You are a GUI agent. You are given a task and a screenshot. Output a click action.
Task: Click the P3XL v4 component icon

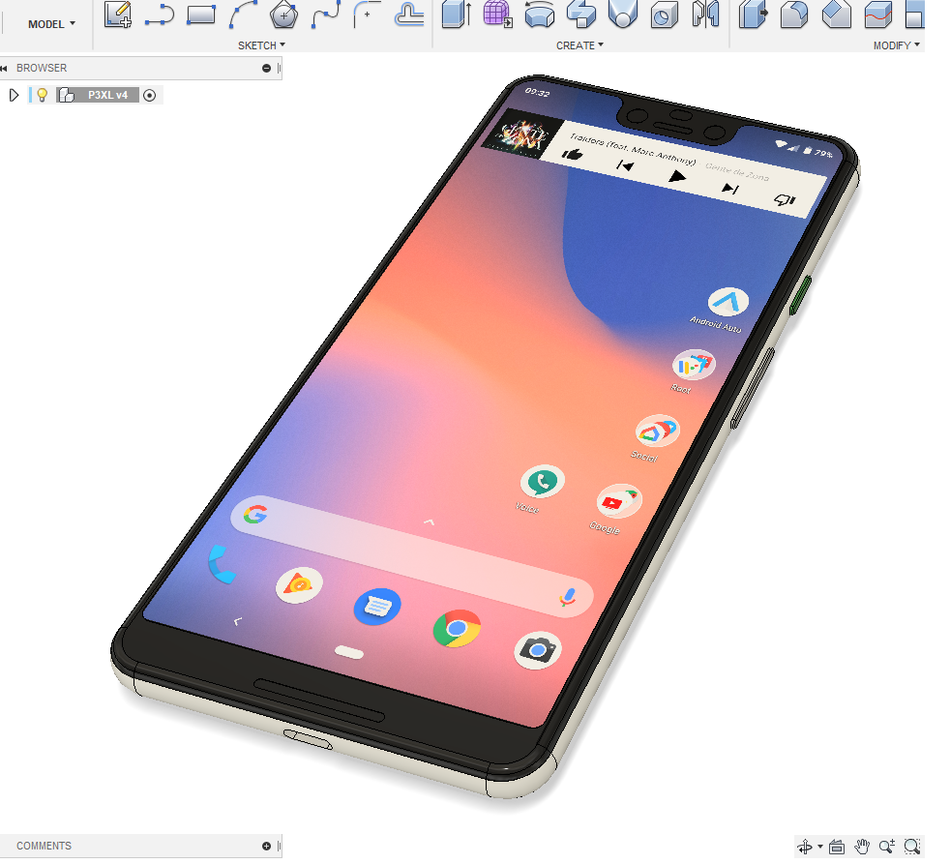coord(67,95)
